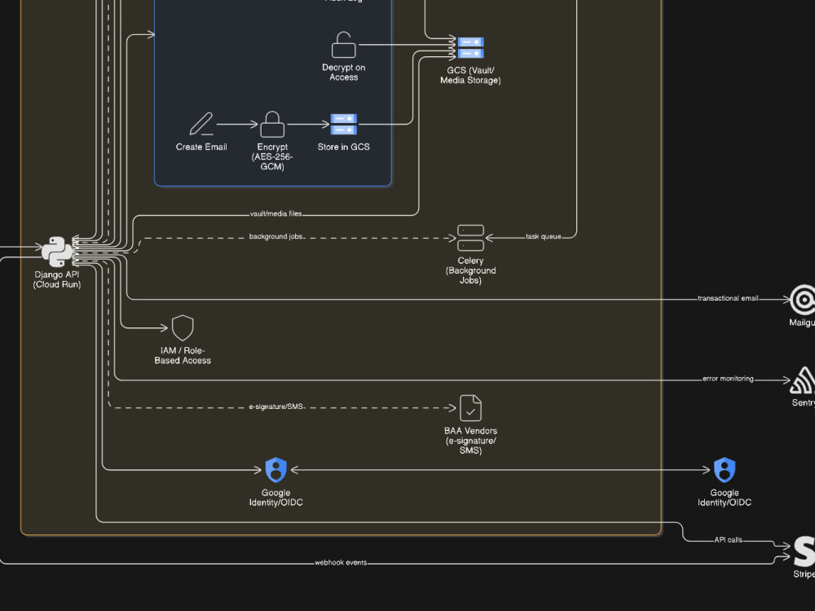Select the 'background jobs' connector label
The width and height of the screenshot is (815, 611).
point(275,236)
